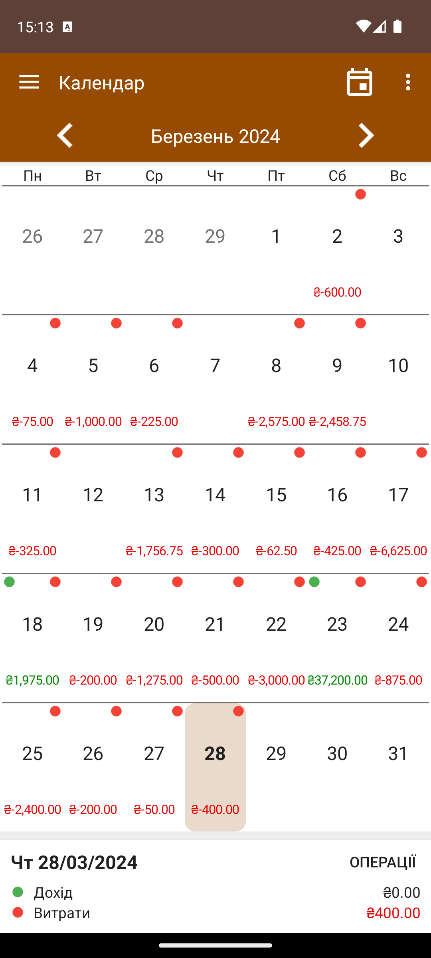Screen dimensions: 431x958
Task: Open month picker via Березень 2024 title
Action: 215,136
